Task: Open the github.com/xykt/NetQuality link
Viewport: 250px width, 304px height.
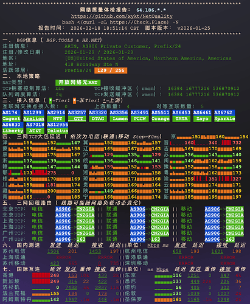Action: (x=122, y=16)
